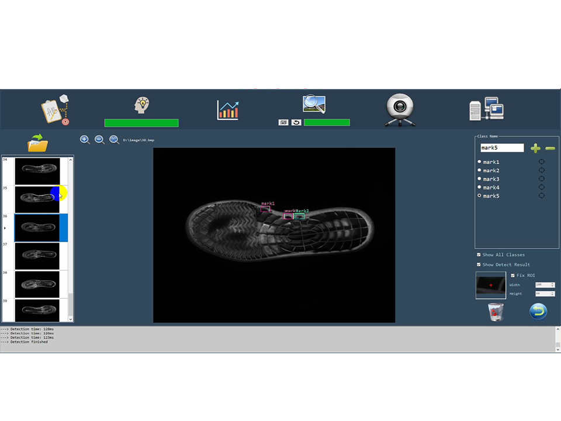Uncheck the Show All Classes checkbox
Viewport: 561px width, 421px height.
pyautogui.click(x=479, y=255)
